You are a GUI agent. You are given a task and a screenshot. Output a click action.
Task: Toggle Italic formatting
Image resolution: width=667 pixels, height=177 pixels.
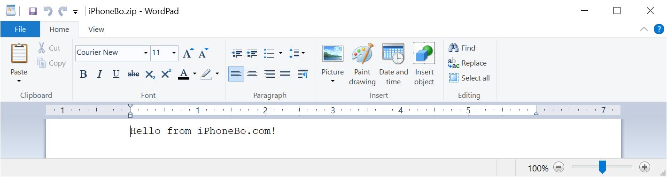tap(100, 74)
